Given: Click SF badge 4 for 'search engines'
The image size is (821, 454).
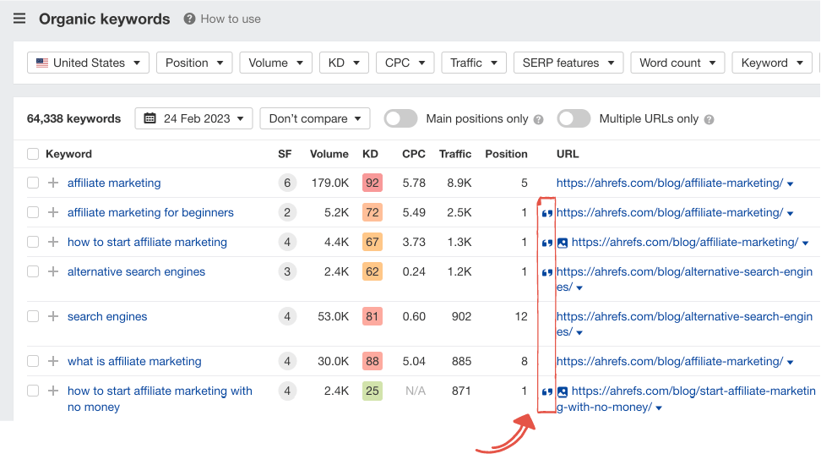Looking at the screenshot, I should (x=287, y=316).
